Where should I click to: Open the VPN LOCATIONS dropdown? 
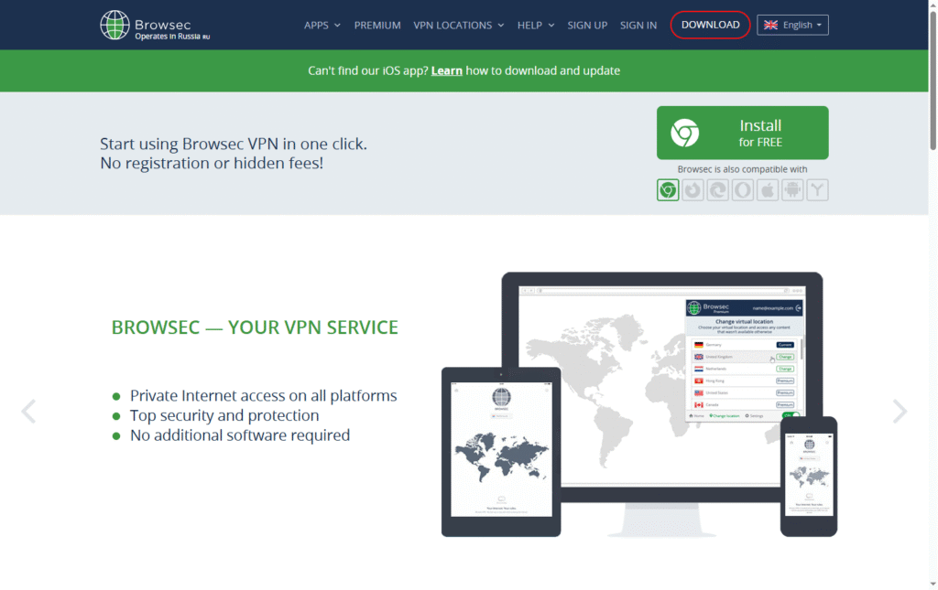pos(458,26)
